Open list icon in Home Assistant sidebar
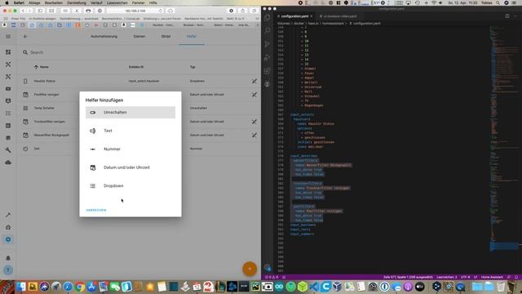Image resolution: width=522 pixels, height=294 pixels. 8,114
